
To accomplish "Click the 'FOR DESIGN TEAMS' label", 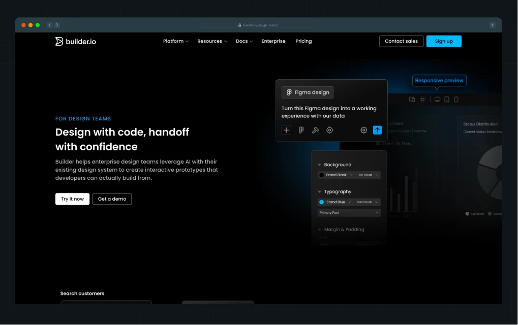I will (x=83, y=118).
